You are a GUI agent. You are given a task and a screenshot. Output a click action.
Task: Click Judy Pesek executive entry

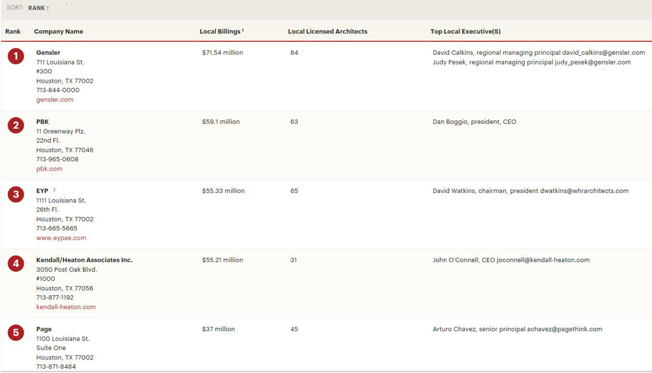532,62
